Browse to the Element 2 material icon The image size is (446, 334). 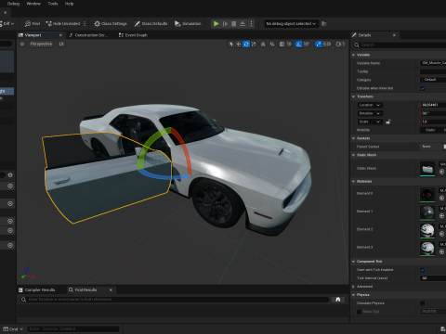click(x=442, y=234)
